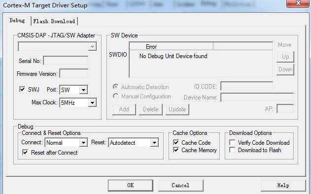Screen dimensions: 311x194
Task: Select the 'No Debug Unit Device found' message
Action: click(x=173, y=56)
